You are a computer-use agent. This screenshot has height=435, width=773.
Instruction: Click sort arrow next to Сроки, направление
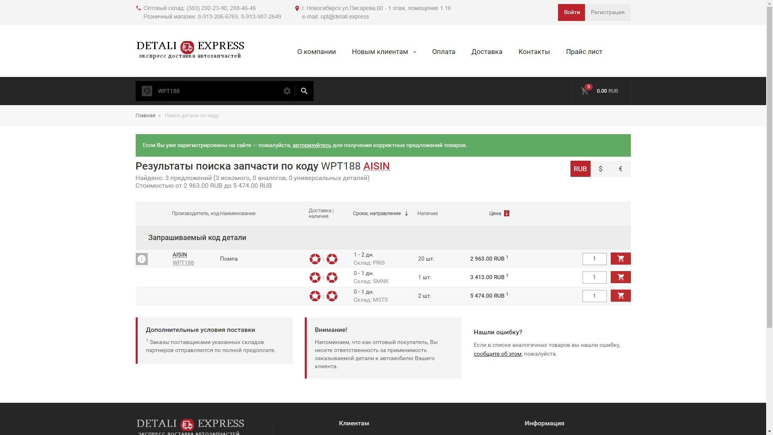click(x=406, y=213)
